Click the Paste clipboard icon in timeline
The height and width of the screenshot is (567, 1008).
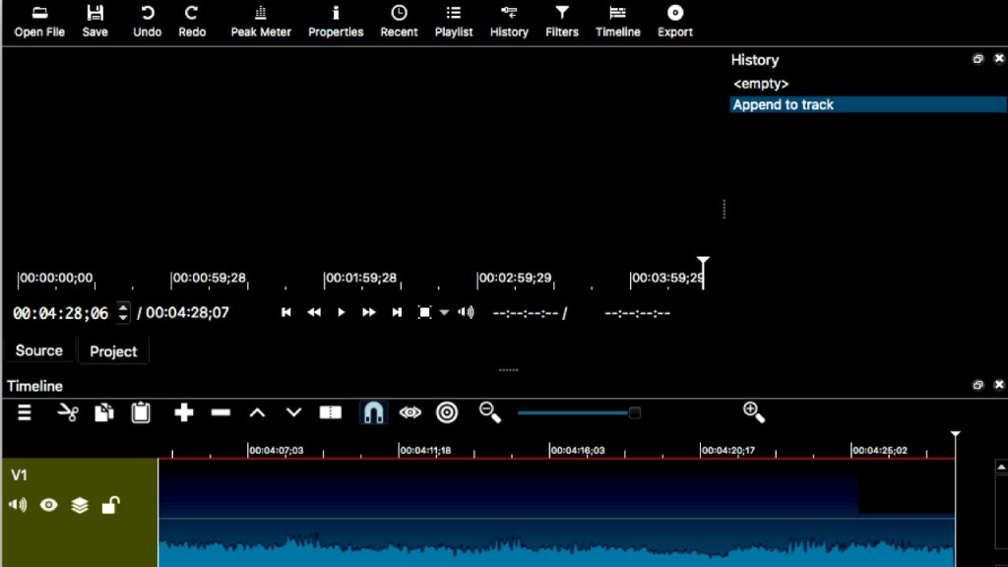coord(141,412)
